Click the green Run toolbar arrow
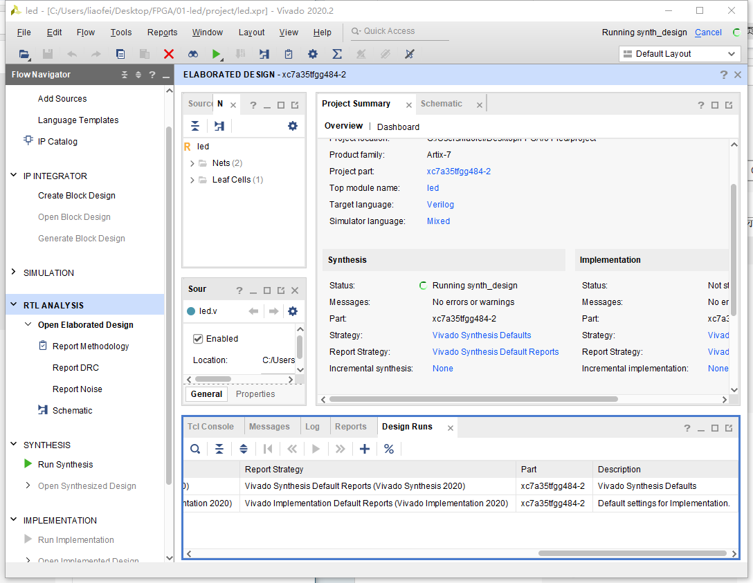753x583 pixels. tap(216, 54)
